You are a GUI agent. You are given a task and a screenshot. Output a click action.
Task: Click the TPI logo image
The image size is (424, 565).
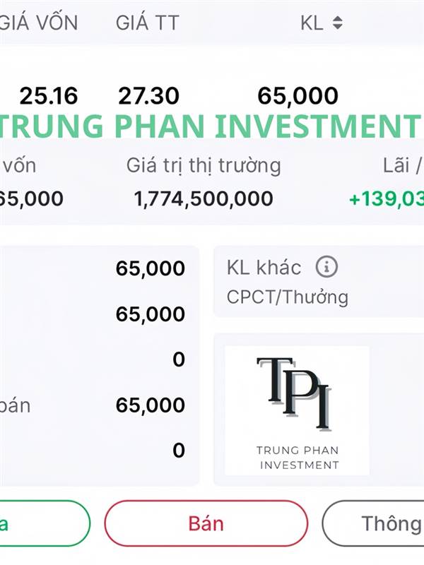tap(297, 410)
